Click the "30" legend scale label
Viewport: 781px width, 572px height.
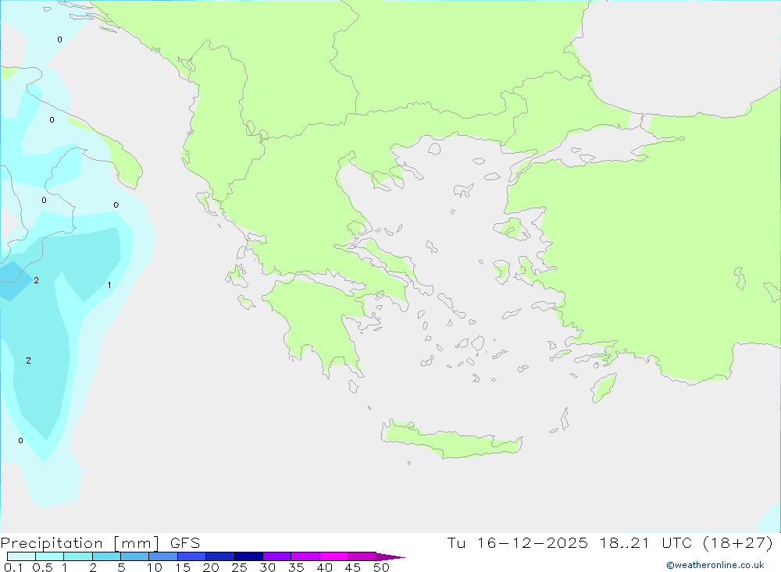click(267, 567)
